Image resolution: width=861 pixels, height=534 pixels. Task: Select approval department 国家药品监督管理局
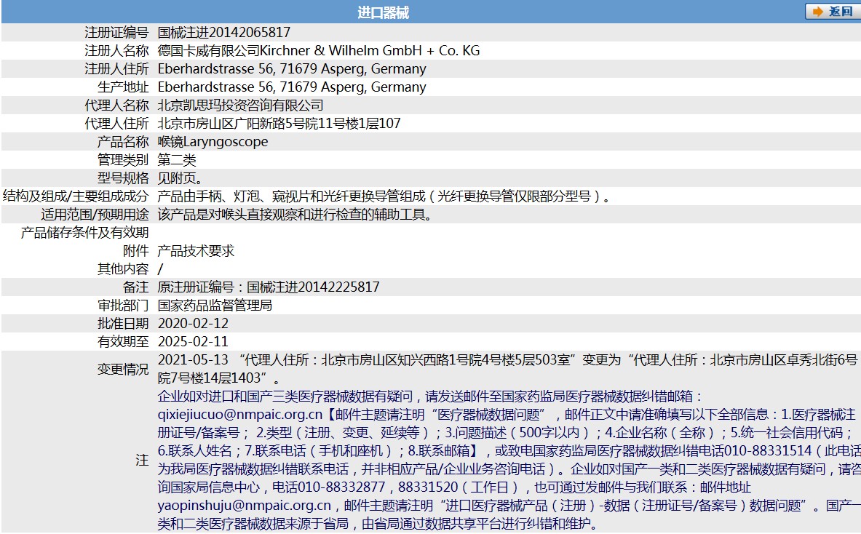click(x=215, y=305)
